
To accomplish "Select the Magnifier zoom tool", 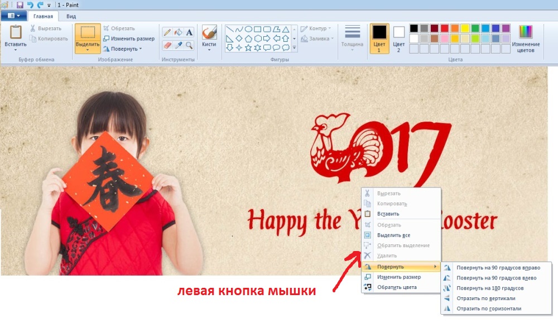I will 189,45.
